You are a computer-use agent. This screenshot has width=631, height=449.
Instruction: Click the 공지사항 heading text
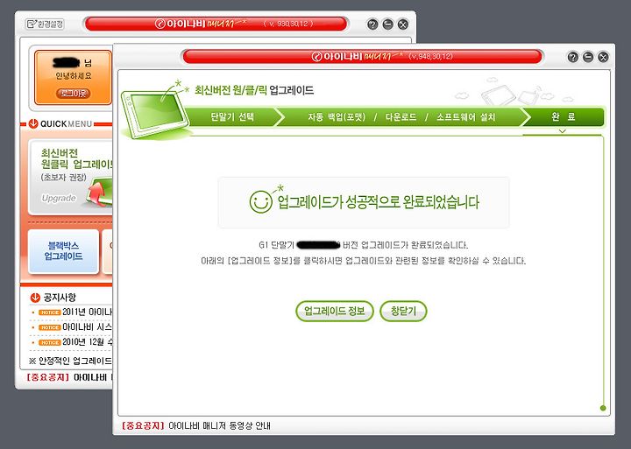click(60, 298)
